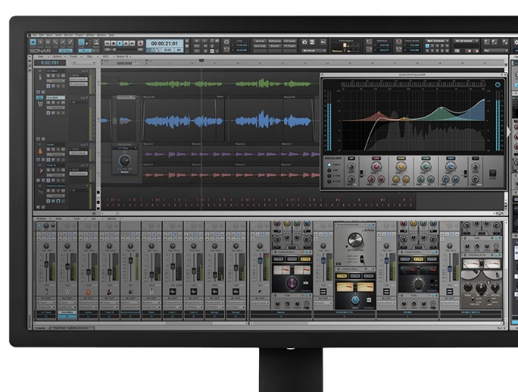Select the Smart tool in the toolbar
The width and height of the screenshot is (518, 392).
(32, 42)
